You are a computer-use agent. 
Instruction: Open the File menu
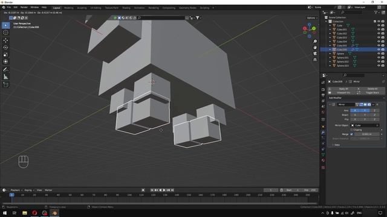click(8, 7)
